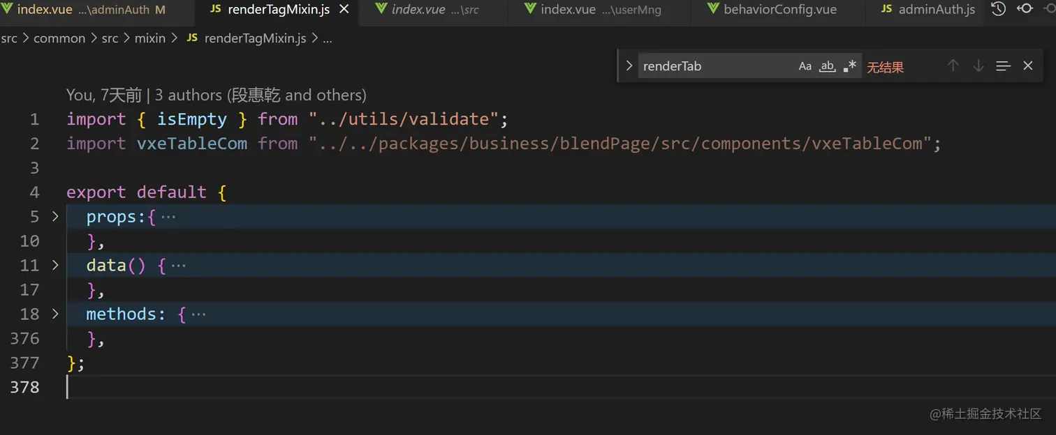Viewport: 1056px width, 435px height.
Task: Open the adminAuth.js tab
Action: 937,10
